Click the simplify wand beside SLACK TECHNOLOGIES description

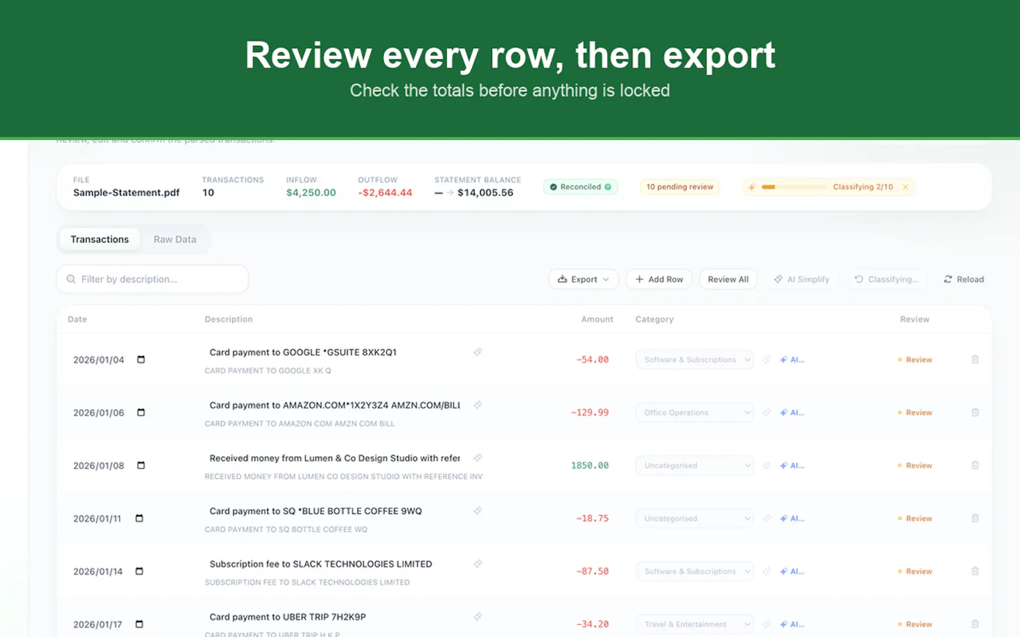[477, 564]
